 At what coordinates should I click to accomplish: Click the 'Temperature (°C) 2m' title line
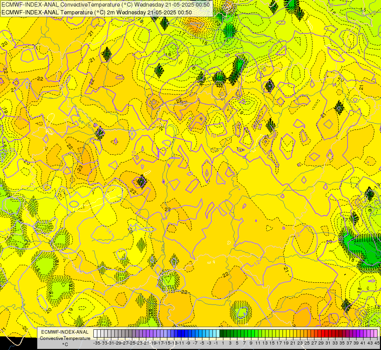coord(97,12)
